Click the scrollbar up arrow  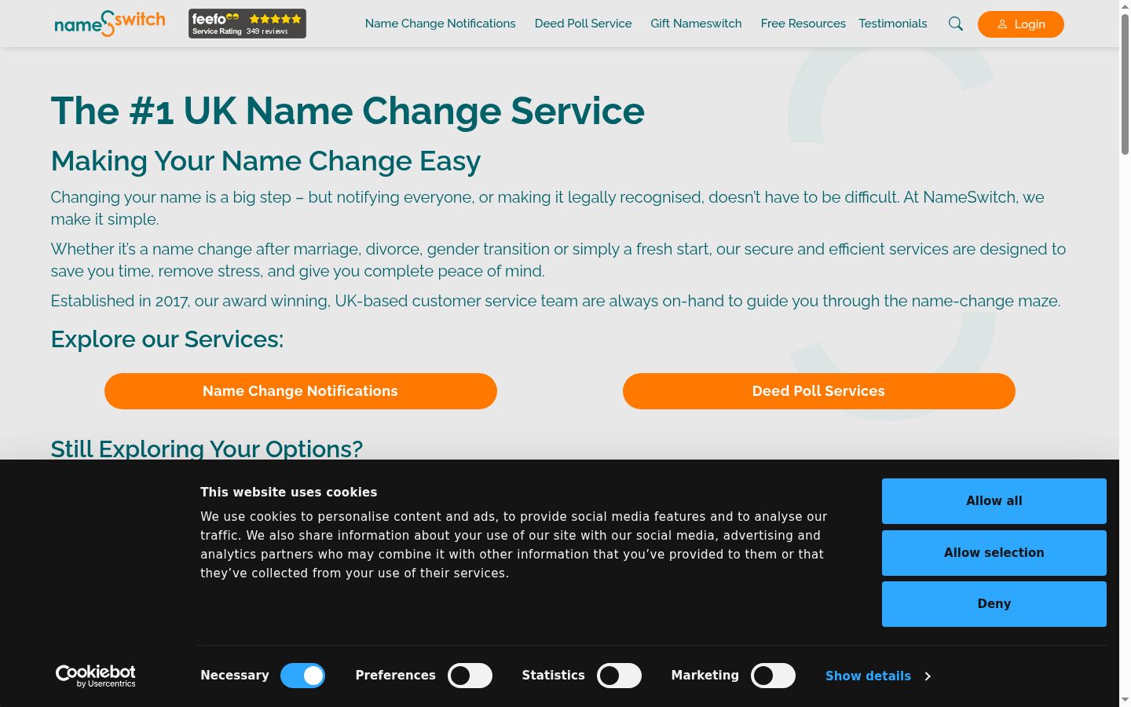[1125, 5]
